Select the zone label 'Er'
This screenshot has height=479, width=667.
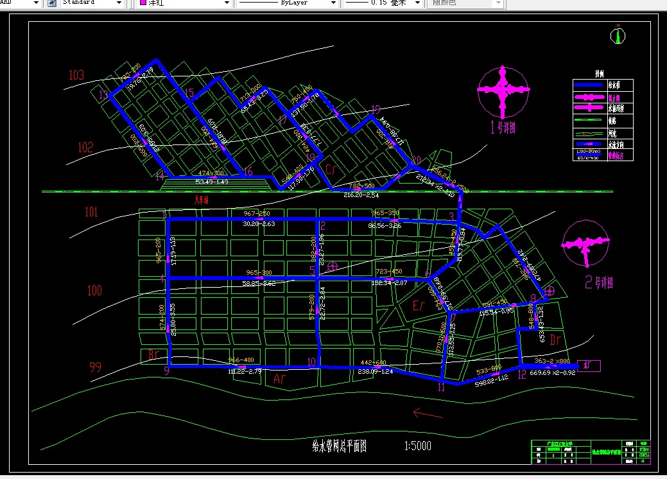click(419, 306)
